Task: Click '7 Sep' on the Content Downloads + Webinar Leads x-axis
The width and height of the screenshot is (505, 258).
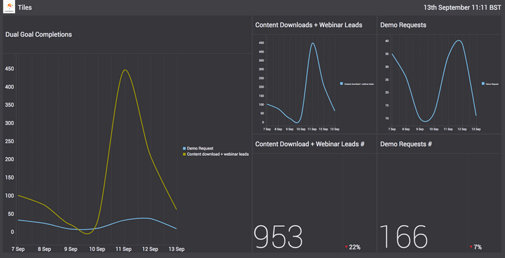Action: point(268,129)
